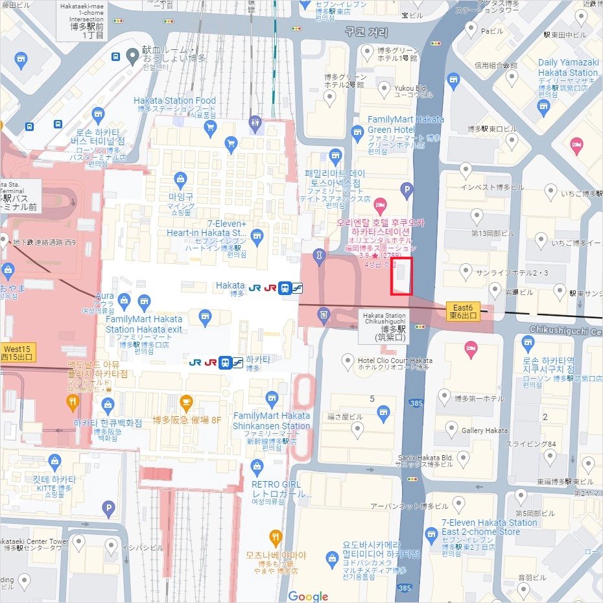Click the 오리엔탈 호텔 후쿠오카 hotel bed icon
Image resolution: width=603 pixels, height=603 pixels.
381,206
